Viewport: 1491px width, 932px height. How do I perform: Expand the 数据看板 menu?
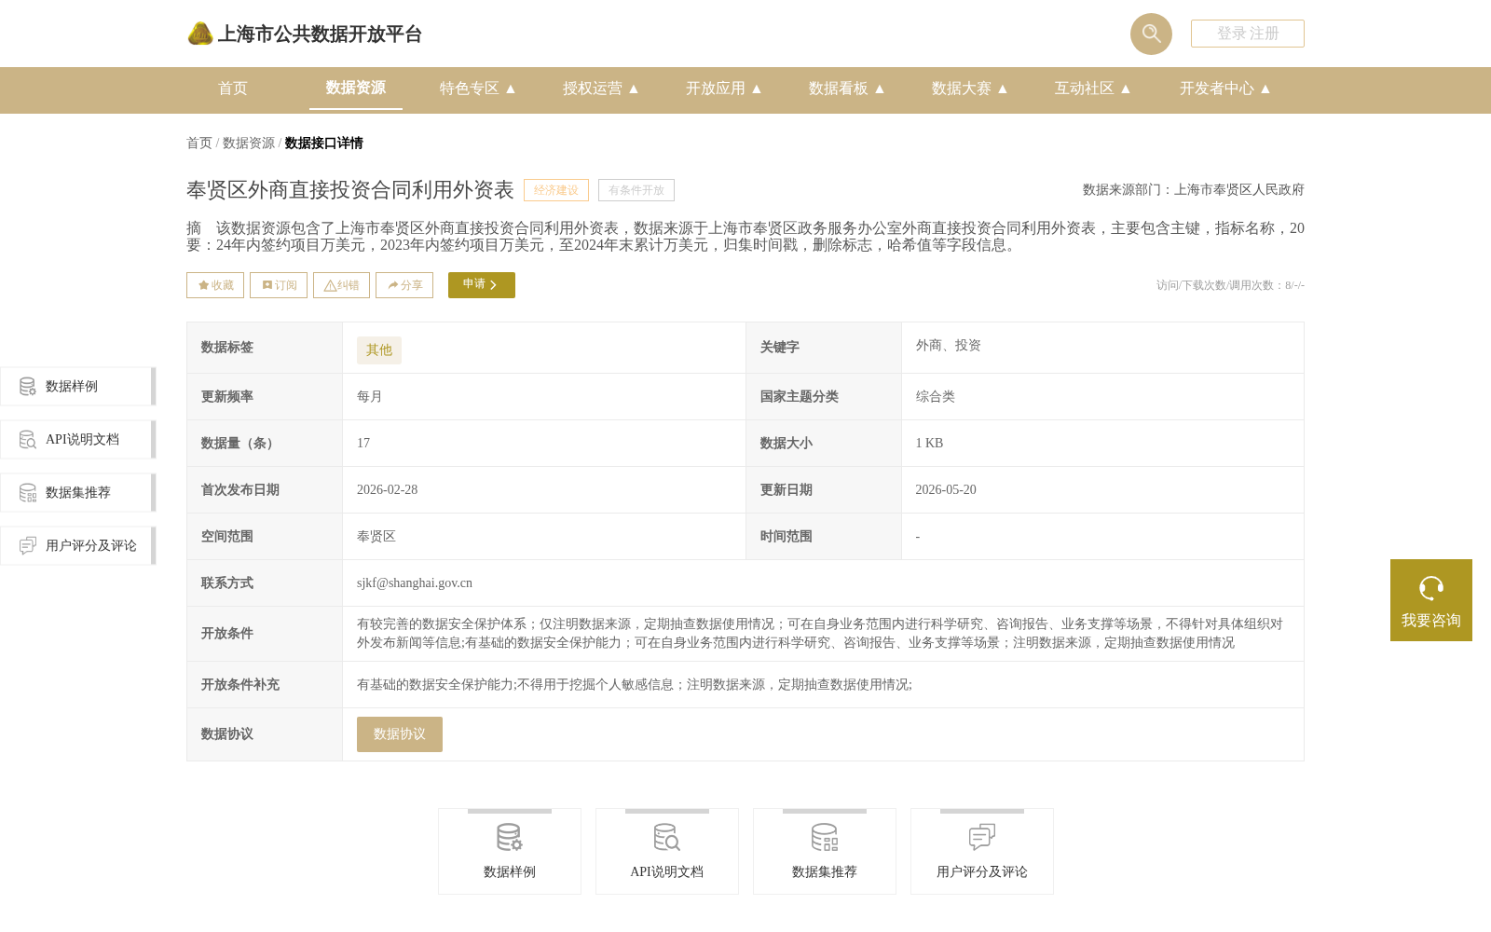tap(847, 89)
